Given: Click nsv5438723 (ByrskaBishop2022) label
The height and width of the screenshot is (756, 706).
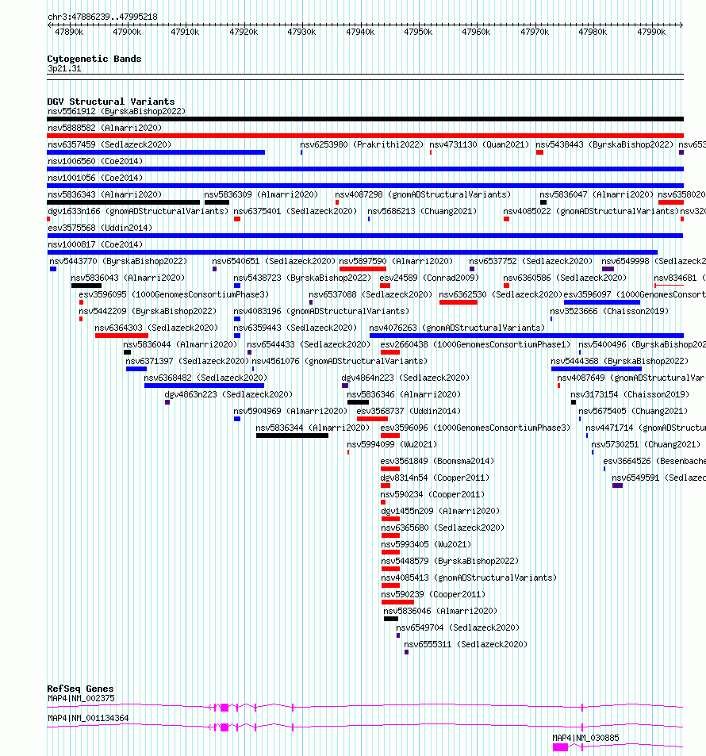Looking at the screenshot, I should click(302, 278).
